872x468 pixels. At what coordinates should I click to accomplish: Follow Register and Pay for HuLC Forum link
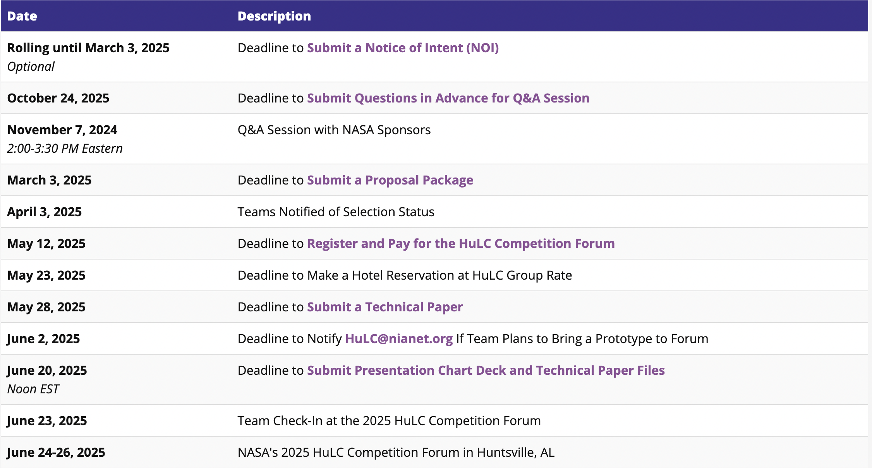coord(461,244)
